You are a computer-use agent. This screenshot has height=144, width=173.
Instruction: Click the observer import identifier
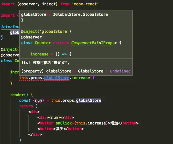pyautogui.click(x=28, y=4)
